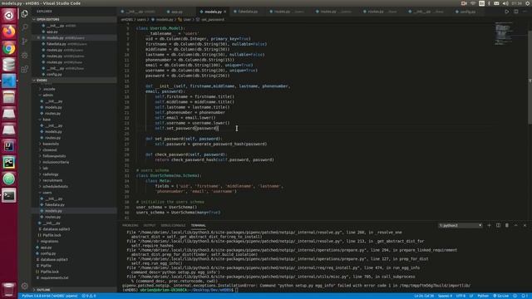
Task: Open config.py under OPEN EDITORS
Action: pyautogui.click(x=54, y=74)
